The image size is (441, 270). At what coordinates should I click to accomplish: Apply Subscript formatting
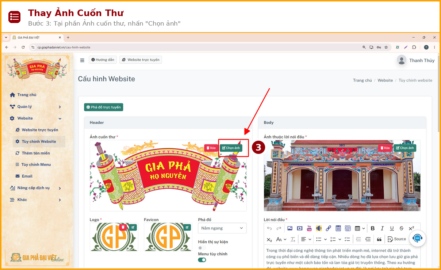click(269, 239)
